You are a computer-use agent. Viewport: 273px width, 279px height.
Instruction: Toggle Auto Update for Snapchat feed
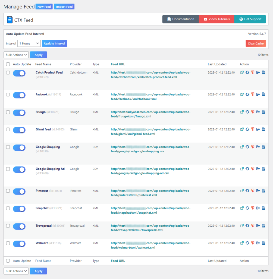[x=19, y=209]
